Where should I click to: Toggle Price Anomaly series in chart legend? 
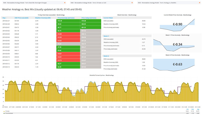click(x=9, y=113)
